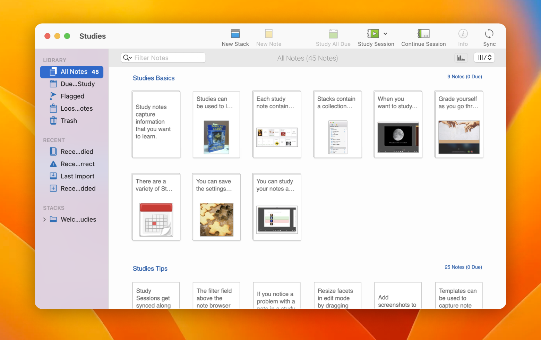Open the note starting with Study notes capture

pos(156,124)
